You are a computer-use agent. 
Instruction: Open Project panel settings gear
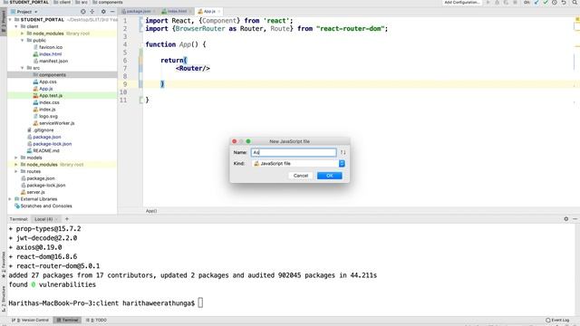tap(103, 12)
